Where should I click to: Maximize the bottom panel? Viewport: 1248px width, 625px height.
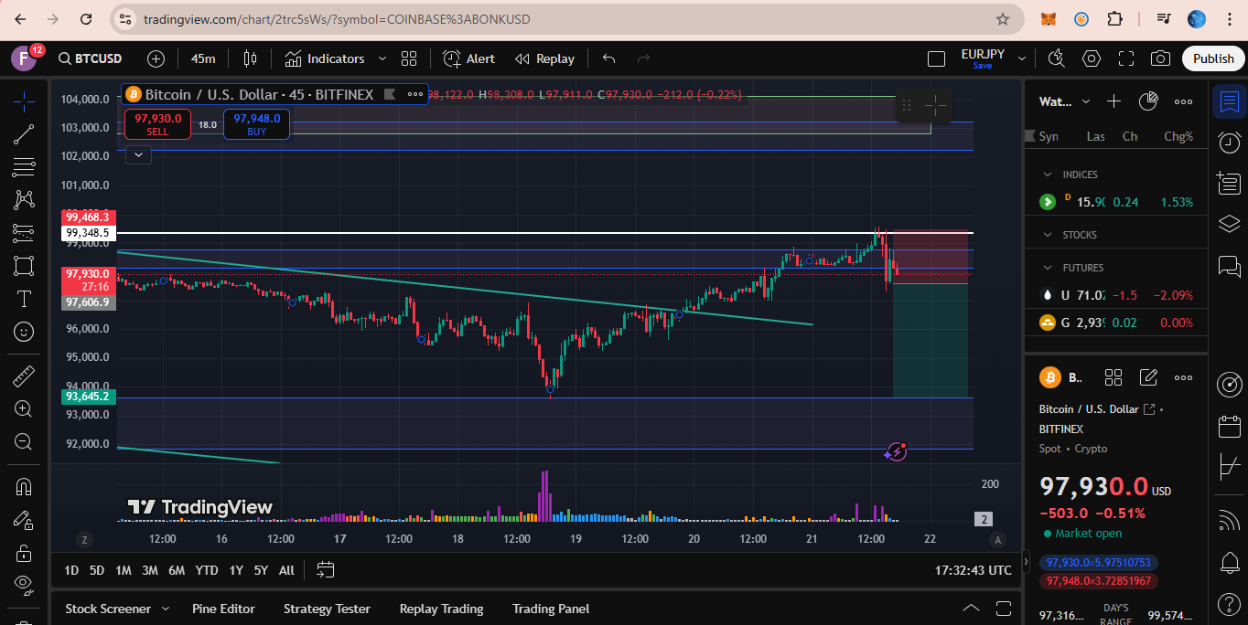tap(1004, 609)
